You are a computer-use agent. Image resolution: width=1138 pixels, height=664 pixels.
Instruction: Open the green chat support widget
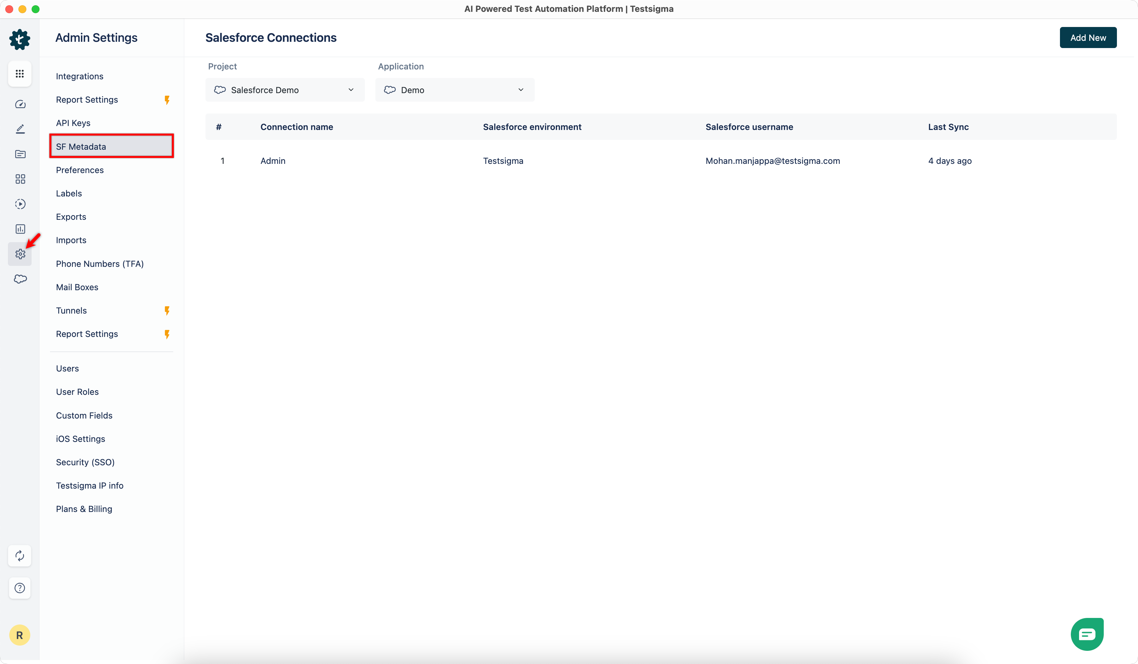(1087, 634)
